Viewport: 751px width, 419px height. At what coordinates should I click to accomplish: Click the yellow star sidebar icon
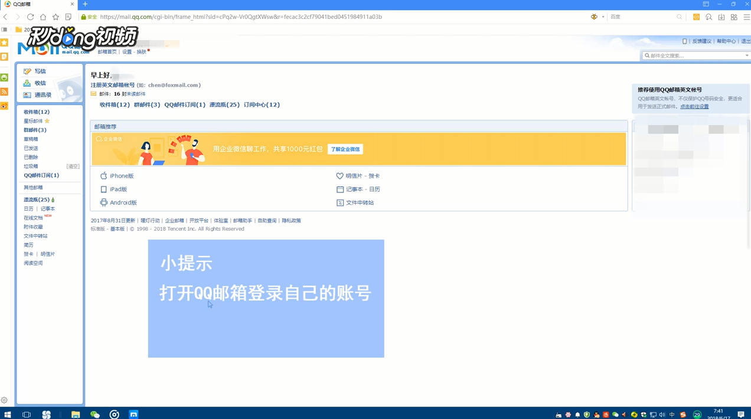coord(4,42)
